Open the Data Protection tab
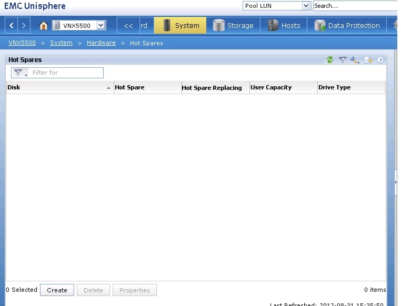Screen dimensions: 401x306 click(x=347, y=25)
